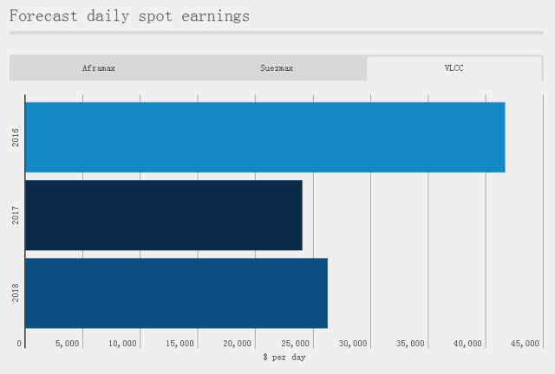Click the 2016 y-axis label

point(16,137)
